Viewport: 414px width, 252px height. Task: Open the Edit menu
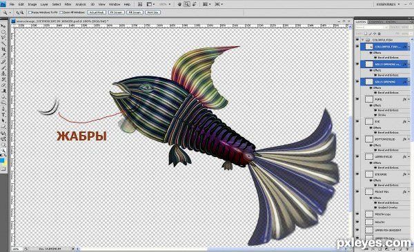click(x=21, y=4)
